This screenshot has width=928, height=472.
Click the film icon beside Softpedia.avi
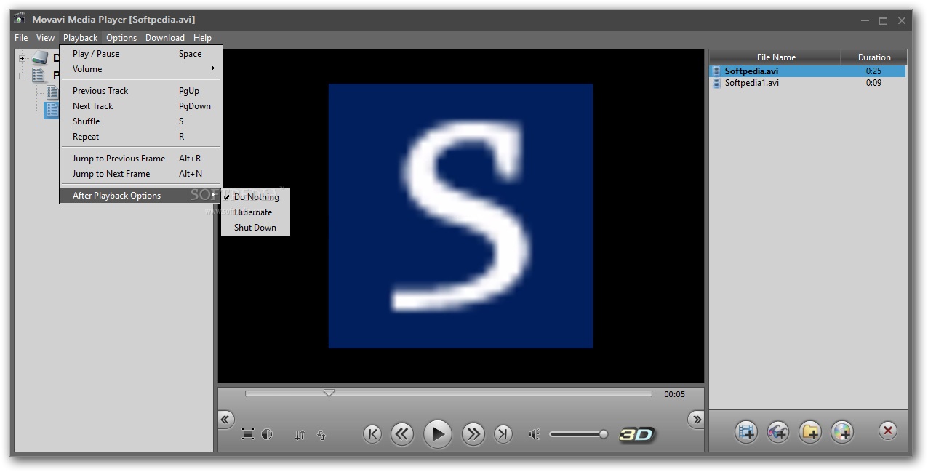pyautogui.click(x=716, y=71)
